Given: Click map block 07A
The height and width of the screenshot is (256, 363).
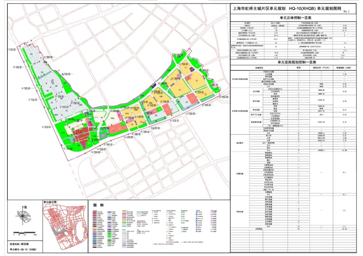Looking at the screenshot, I should (x=127, y=114).
